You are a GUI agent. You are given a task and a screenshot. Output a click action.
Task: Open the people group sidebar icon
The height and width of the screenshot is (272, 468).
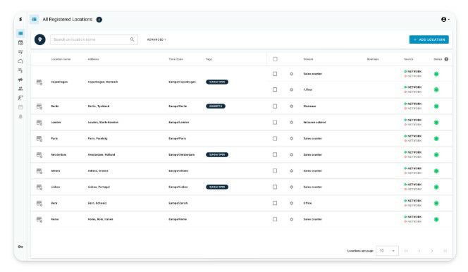pyautogui.click(x=20, y=89)
